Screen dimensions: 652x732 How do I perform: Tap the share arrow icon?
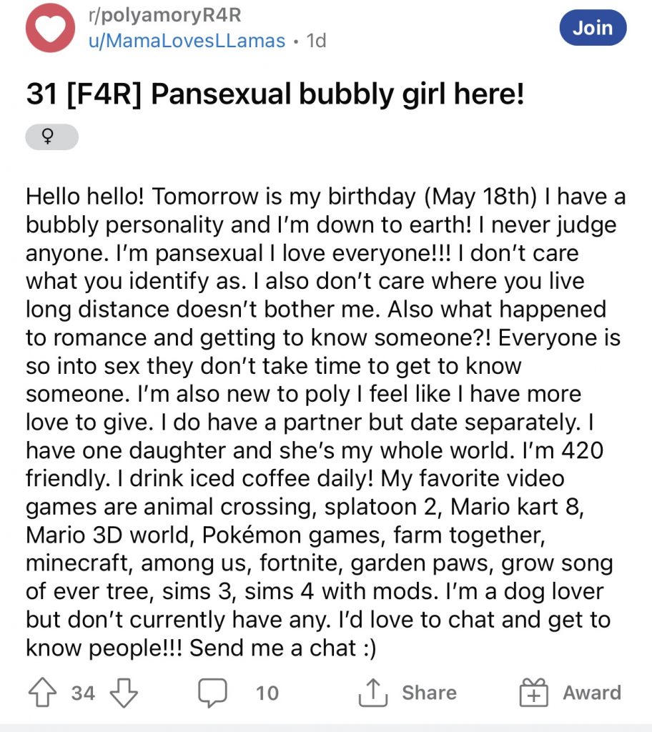pos(373,692)
